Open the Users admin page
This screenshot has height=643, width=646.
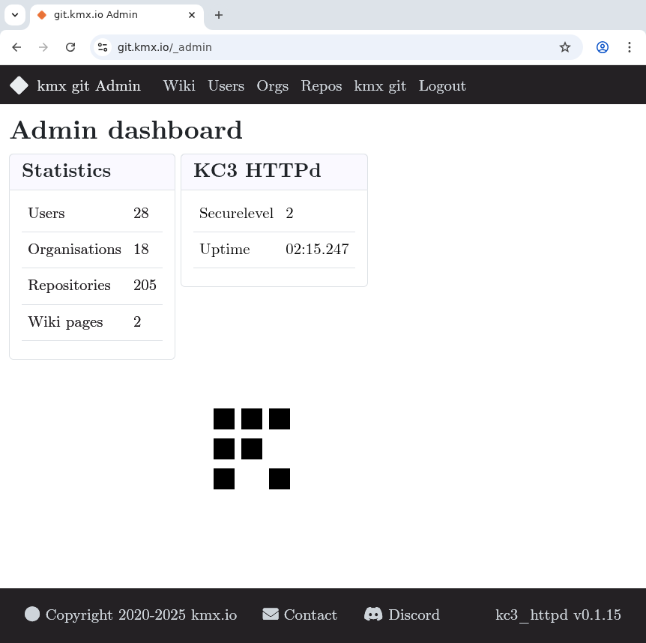coord(226,86)
